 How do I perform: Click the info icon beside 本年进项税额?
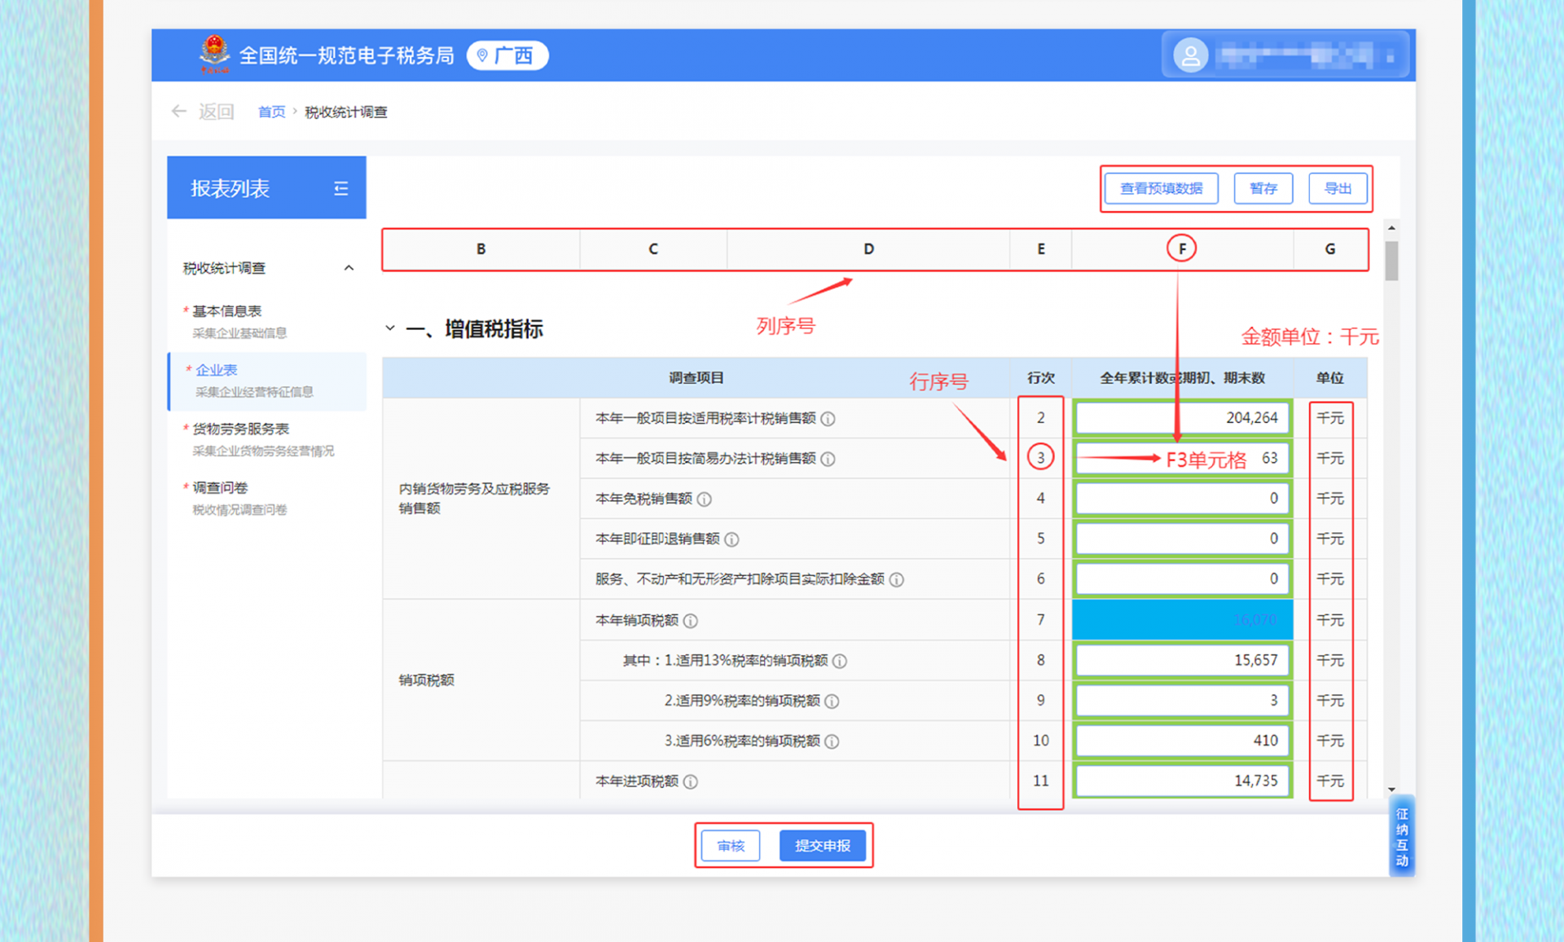coord(692,781)
